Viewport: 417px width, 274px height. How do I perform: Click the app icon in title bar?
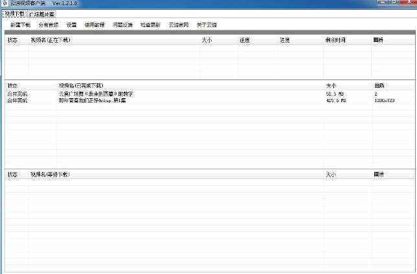coord(5,4)
